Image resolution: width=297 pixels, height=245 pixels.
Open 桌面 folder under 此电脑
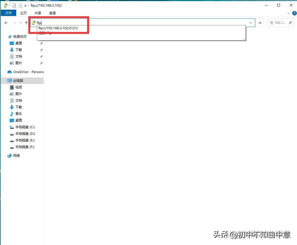pos(19,120)
